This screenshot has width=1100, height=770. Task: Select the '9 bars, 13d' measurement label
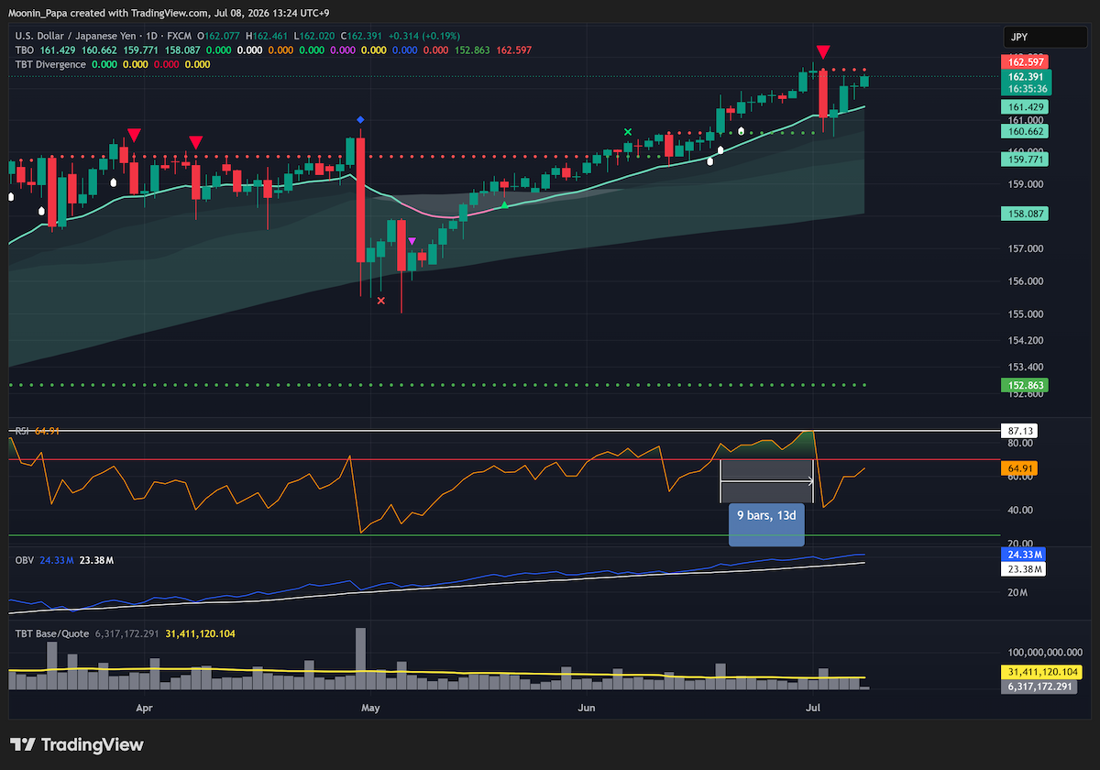tap(766, 514)
